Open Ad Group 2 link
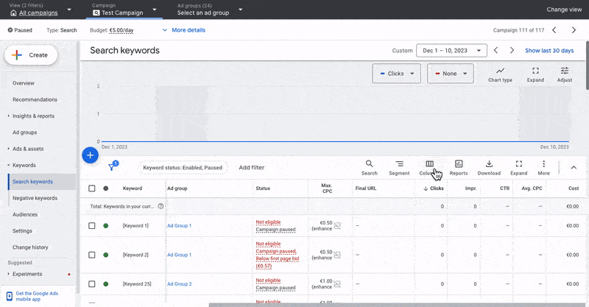 click(x=180, y=284)
